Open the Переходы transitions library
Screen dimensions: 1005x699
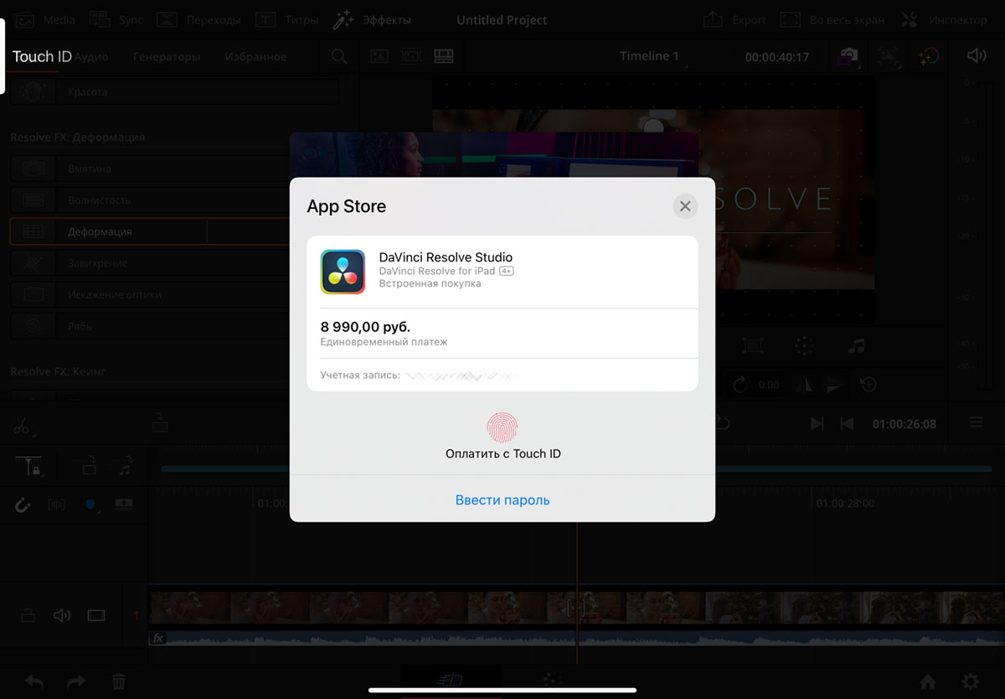198,19
